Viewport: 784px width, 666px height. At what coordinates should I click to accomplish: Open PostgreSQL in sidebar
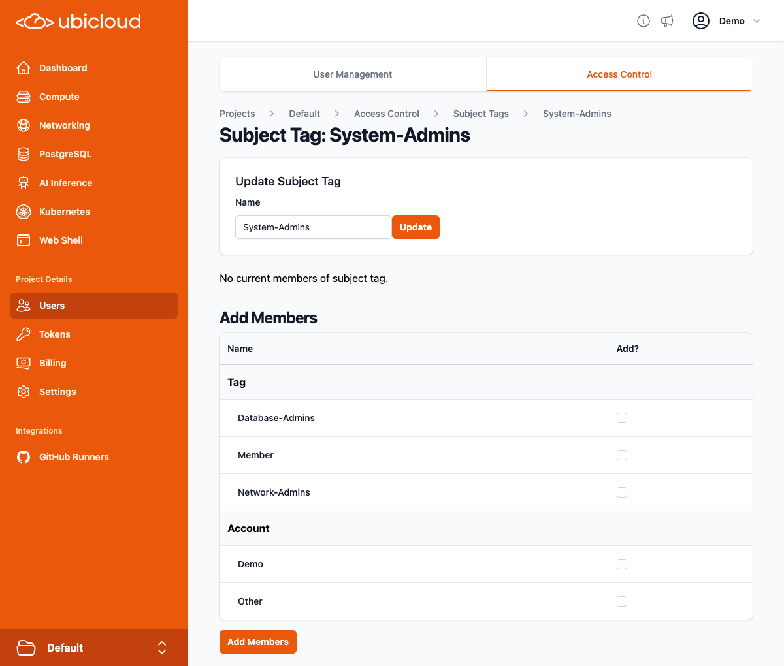94,154
